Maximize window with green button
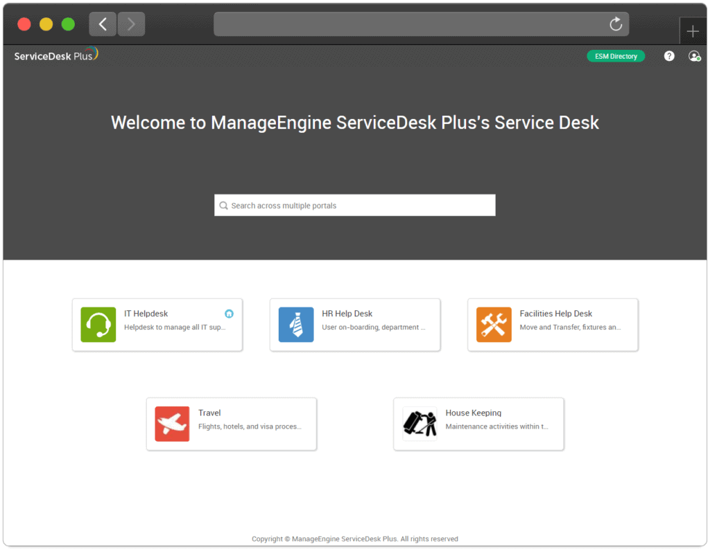This screenshot has height=549, width=710. [69, 24]
